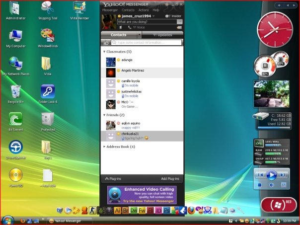Select contact aqlyn aquino

tap(142, 125)
